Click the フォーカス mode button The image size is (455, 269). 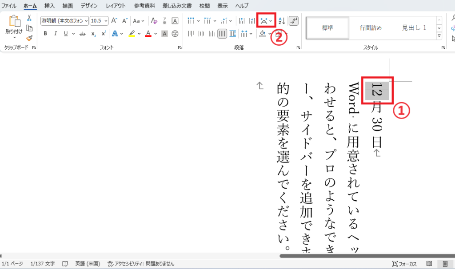click(404, 264)
